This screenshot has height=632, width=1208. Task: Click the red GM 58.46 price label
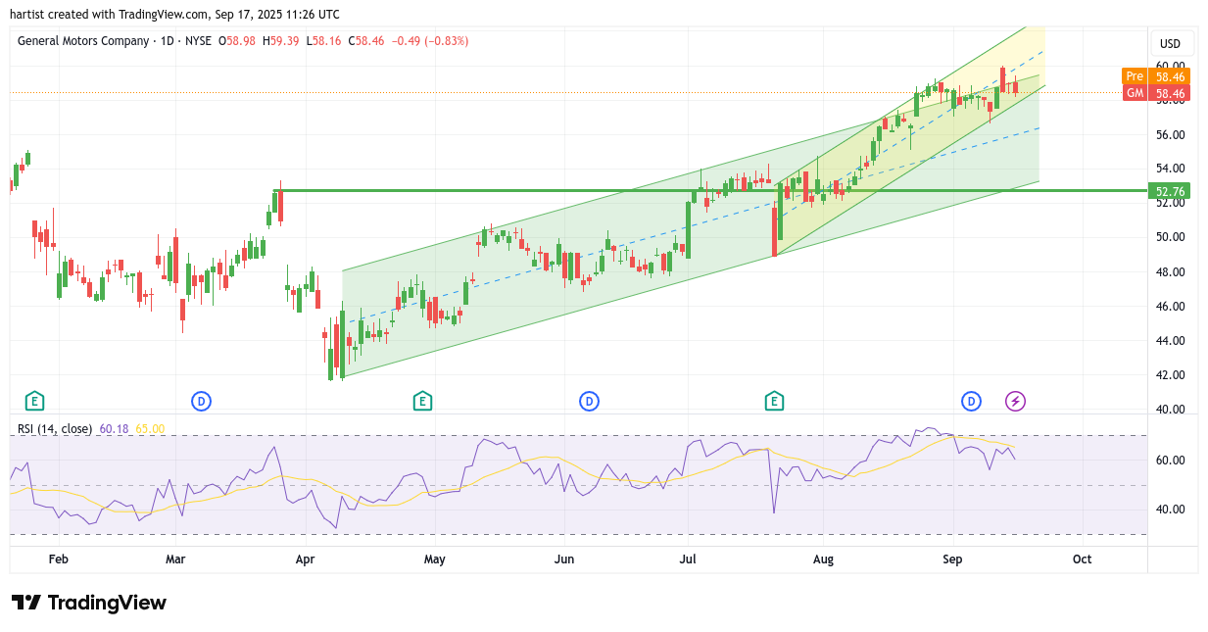[1156, 93]
